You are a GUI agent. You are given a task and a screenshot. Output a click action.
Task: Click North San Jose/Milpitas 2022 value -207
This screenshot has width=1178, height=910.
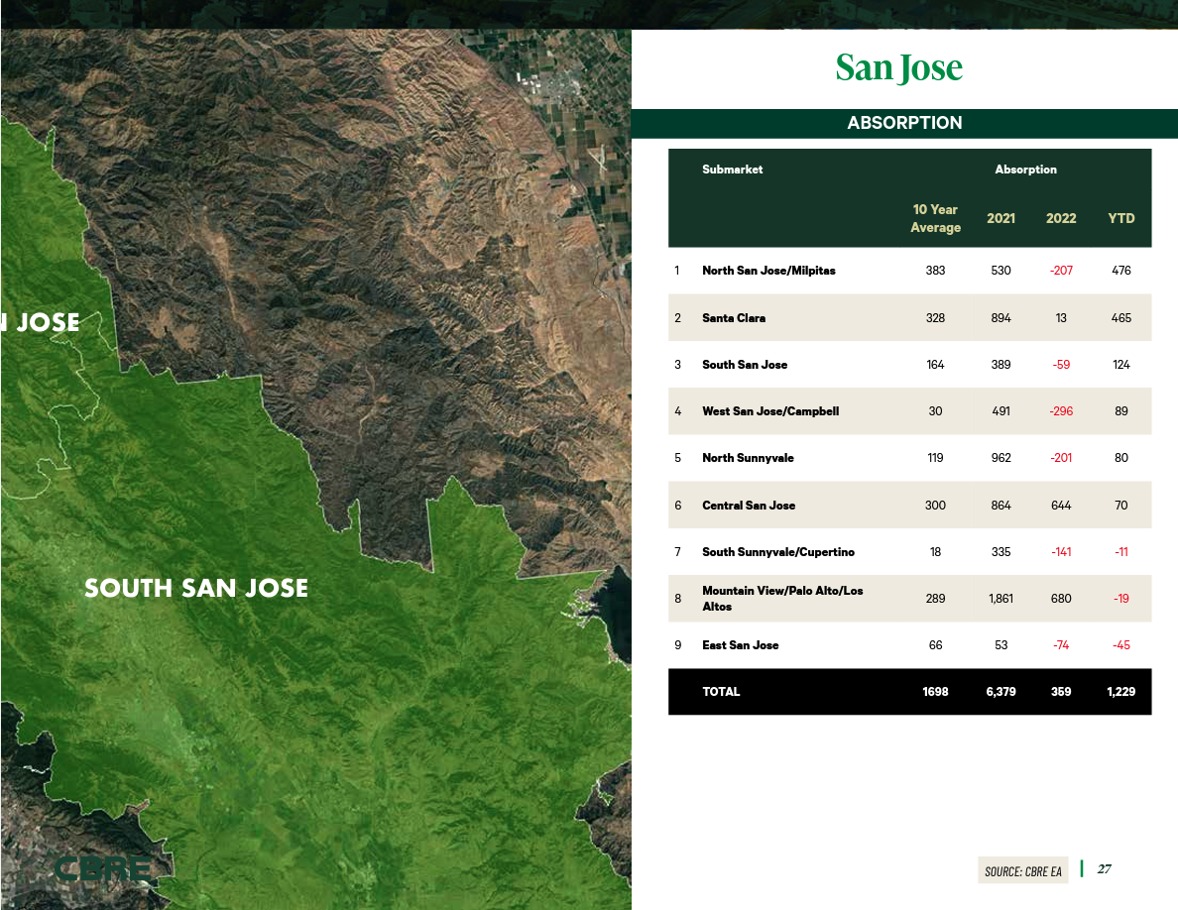click(x=1061, y=271)
